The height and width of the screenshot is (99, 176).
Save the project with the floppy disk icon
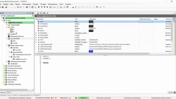[x=3, y=7]
